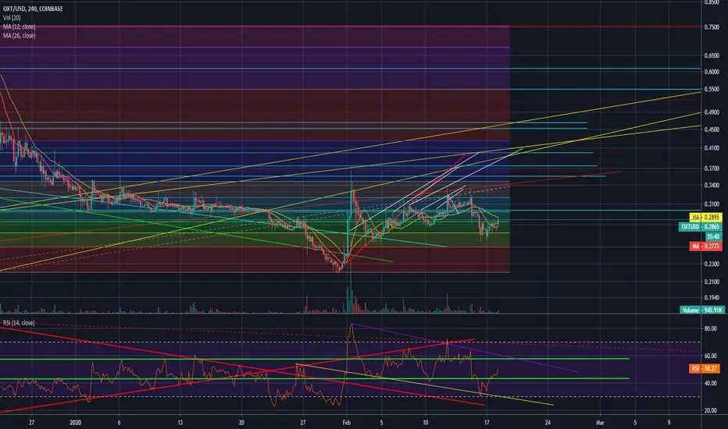
Task: Click the Mar label on the time axis
Action: click(601, 423)
